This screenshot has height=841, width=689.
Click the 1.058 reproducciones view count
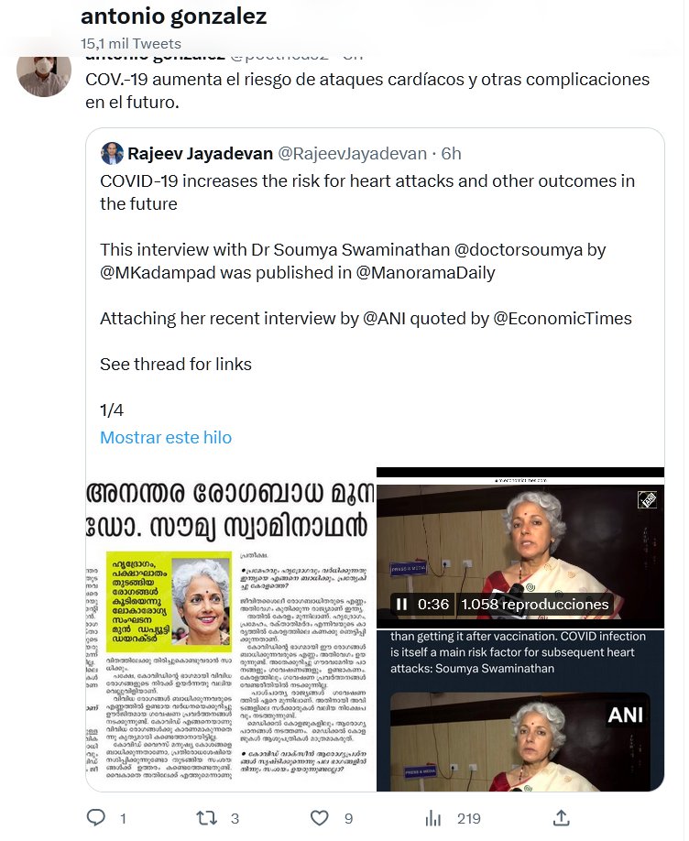point(535,605)
